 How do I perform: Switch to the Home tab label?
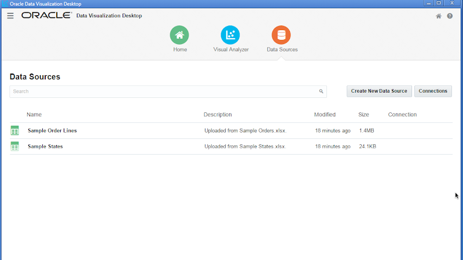pos(180,50)
